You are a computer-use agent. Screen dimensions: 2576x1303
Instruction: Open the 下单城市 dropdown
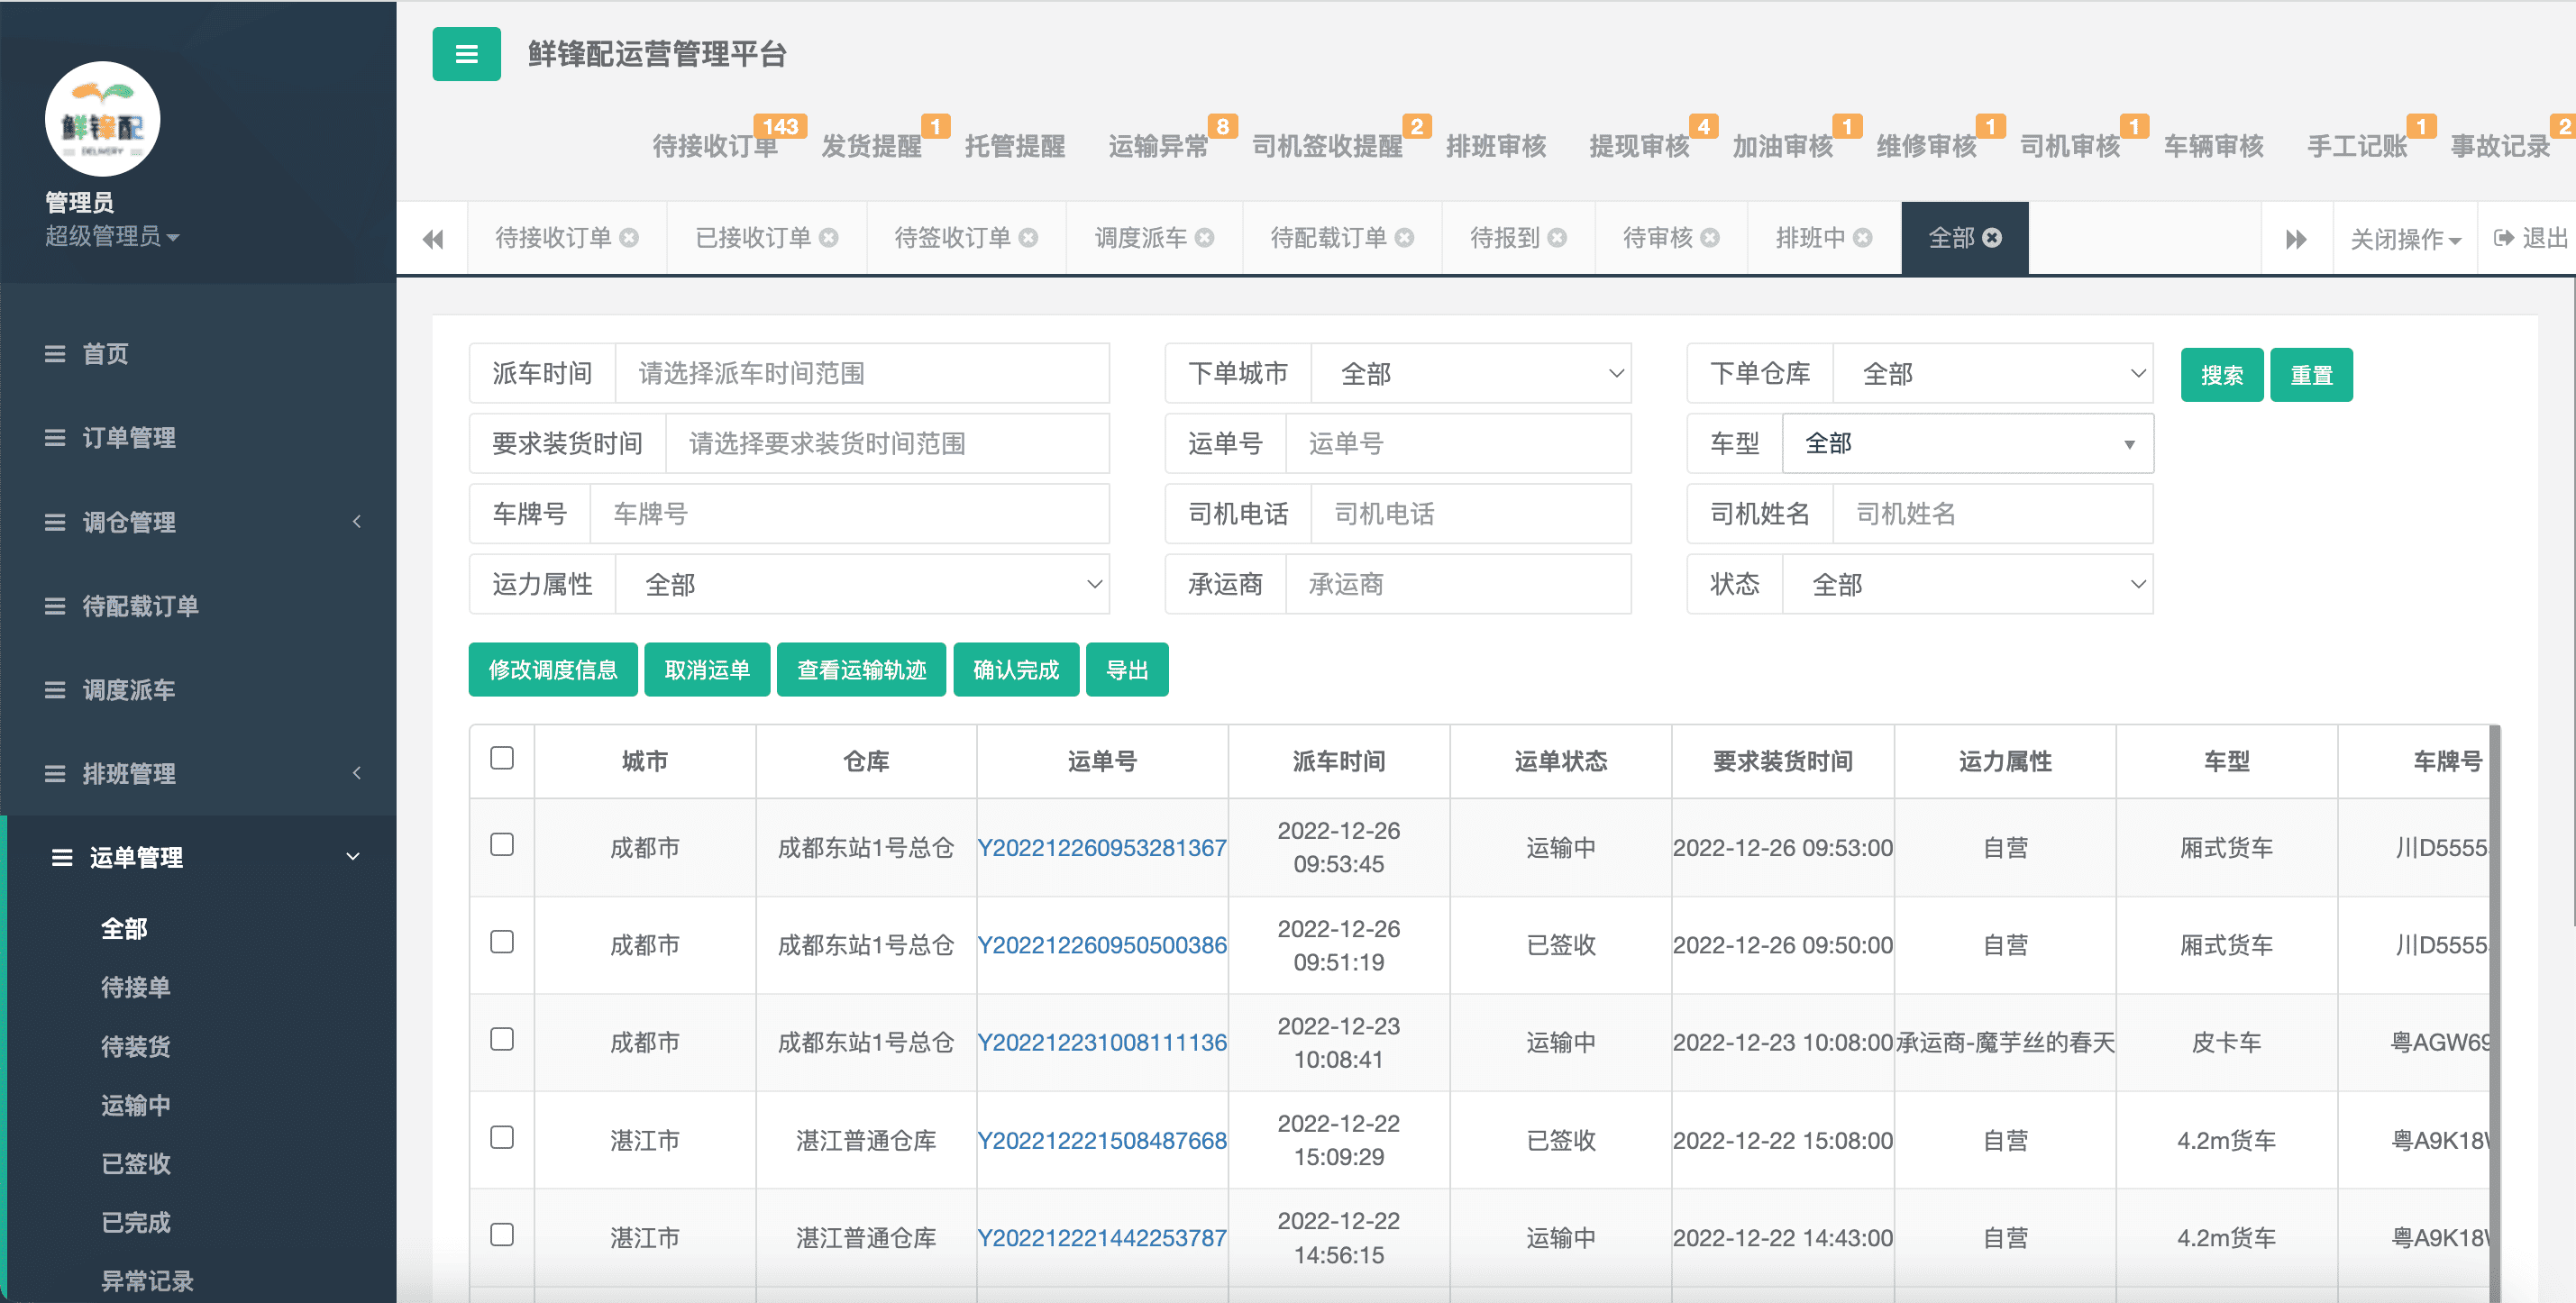pyautogui.click(x=1470, y=373)
